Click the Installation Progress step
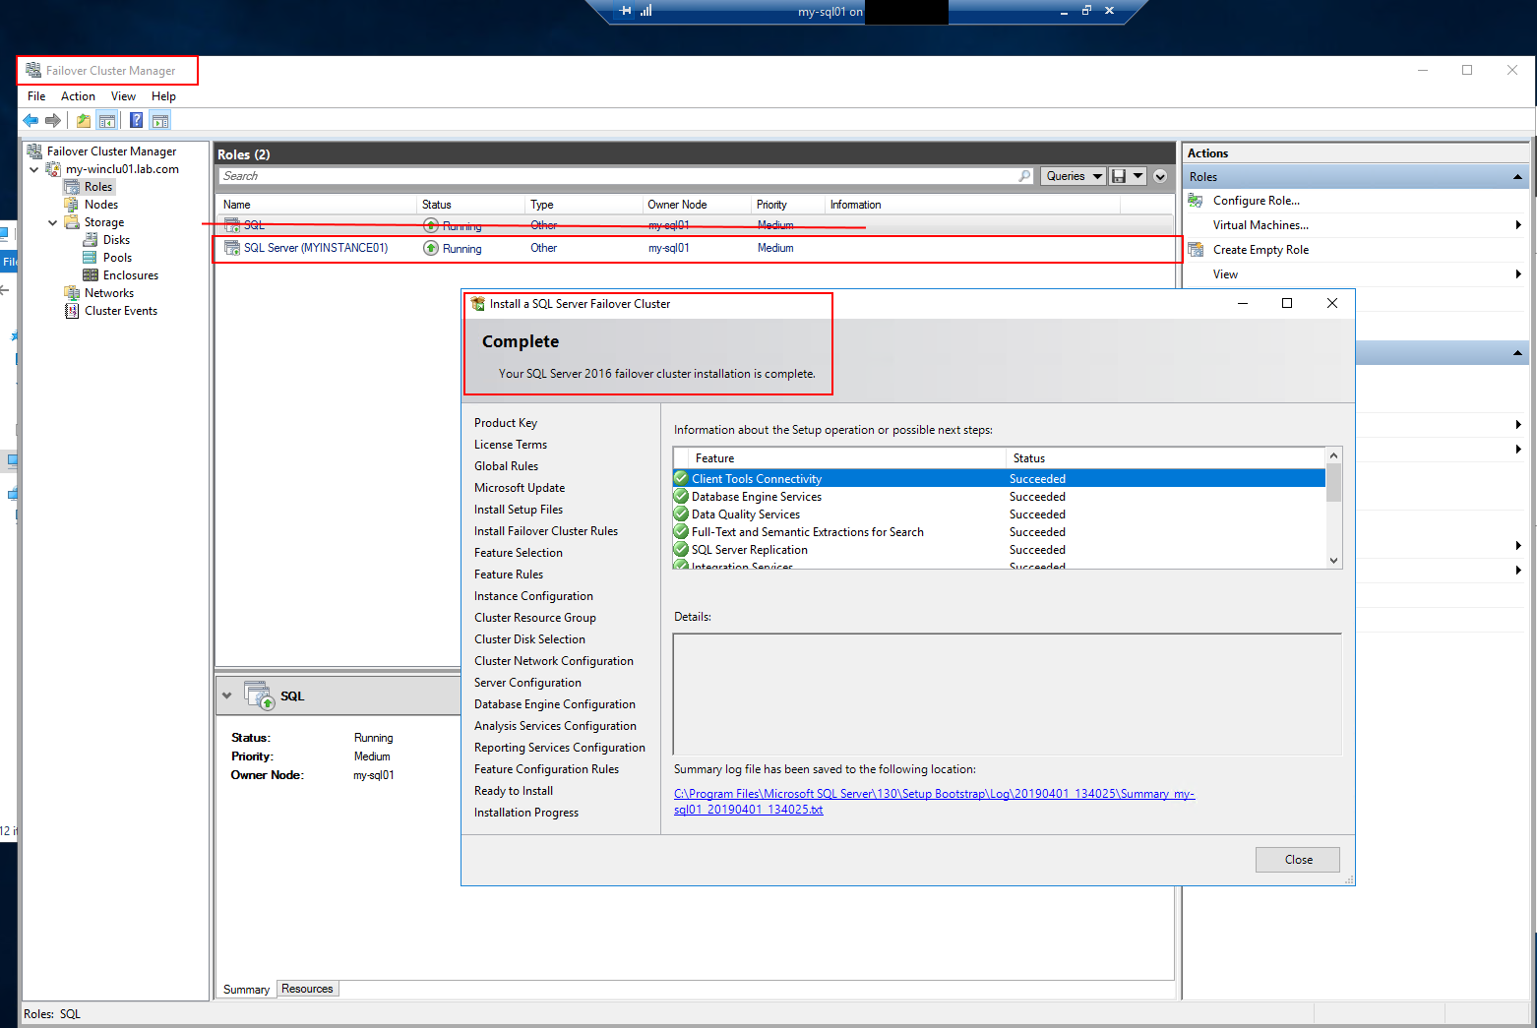 (526, 813)
